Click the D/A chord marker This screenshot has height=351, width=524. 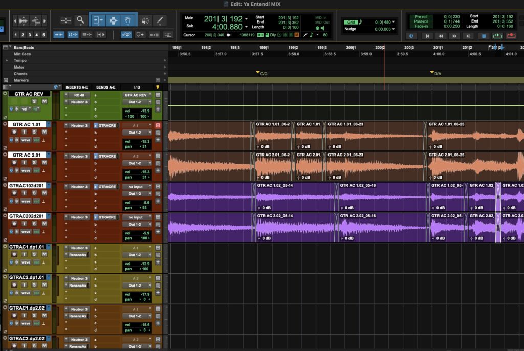(x=435, y=73)
